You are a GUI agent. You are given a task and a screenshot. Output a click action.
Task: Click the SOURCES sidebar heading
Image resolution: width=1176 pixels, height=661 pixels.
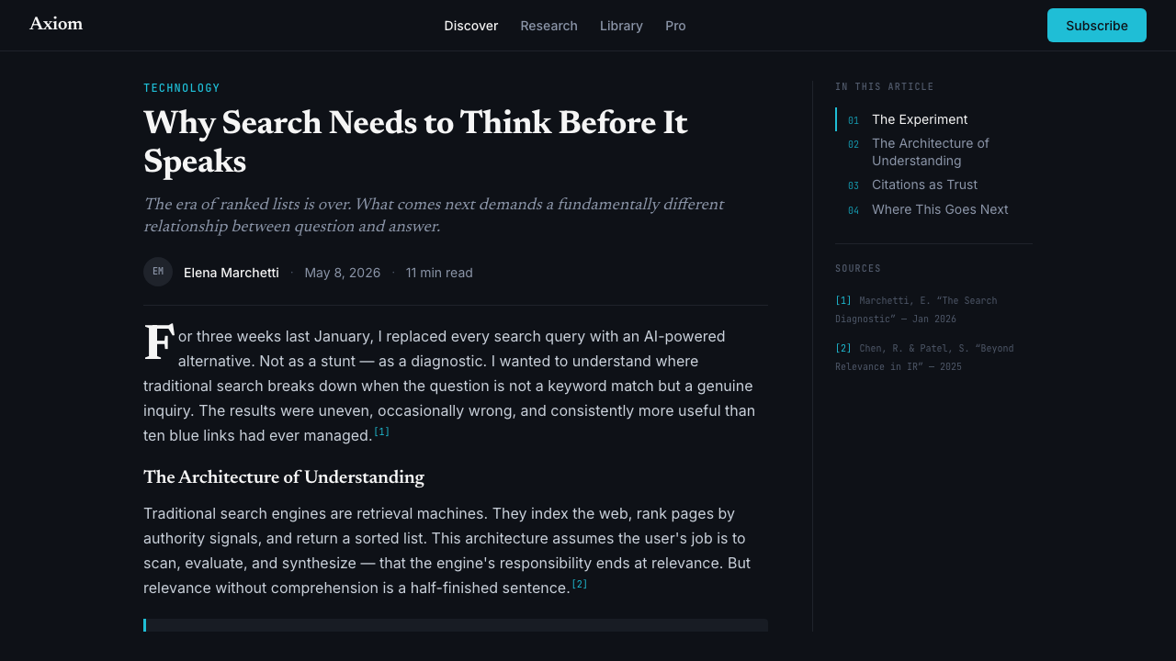click(x=858, y=269)
